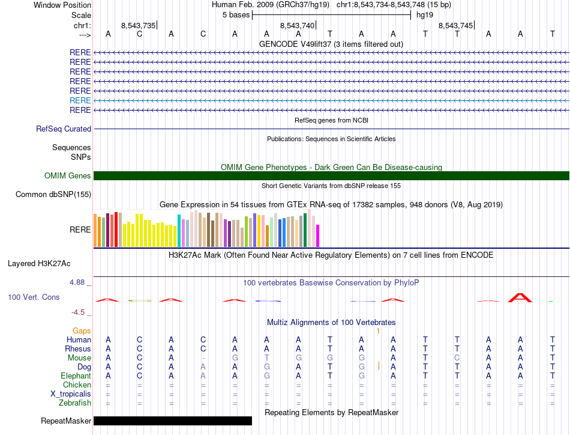Click the orange gap count '1'
The height and width of the screenshot is (435, 570).
coord(378,331)
